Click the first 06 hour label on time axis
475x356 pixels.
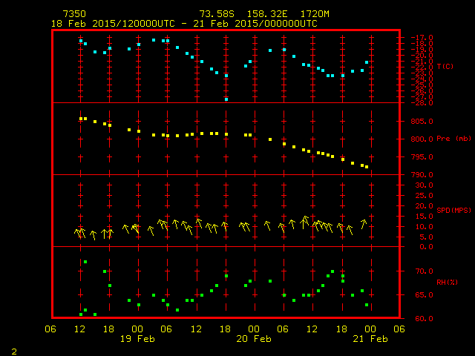tap(50, 329)
